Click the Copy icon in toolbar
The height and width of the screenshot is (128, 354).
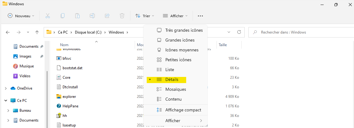[x=63, y=16]
